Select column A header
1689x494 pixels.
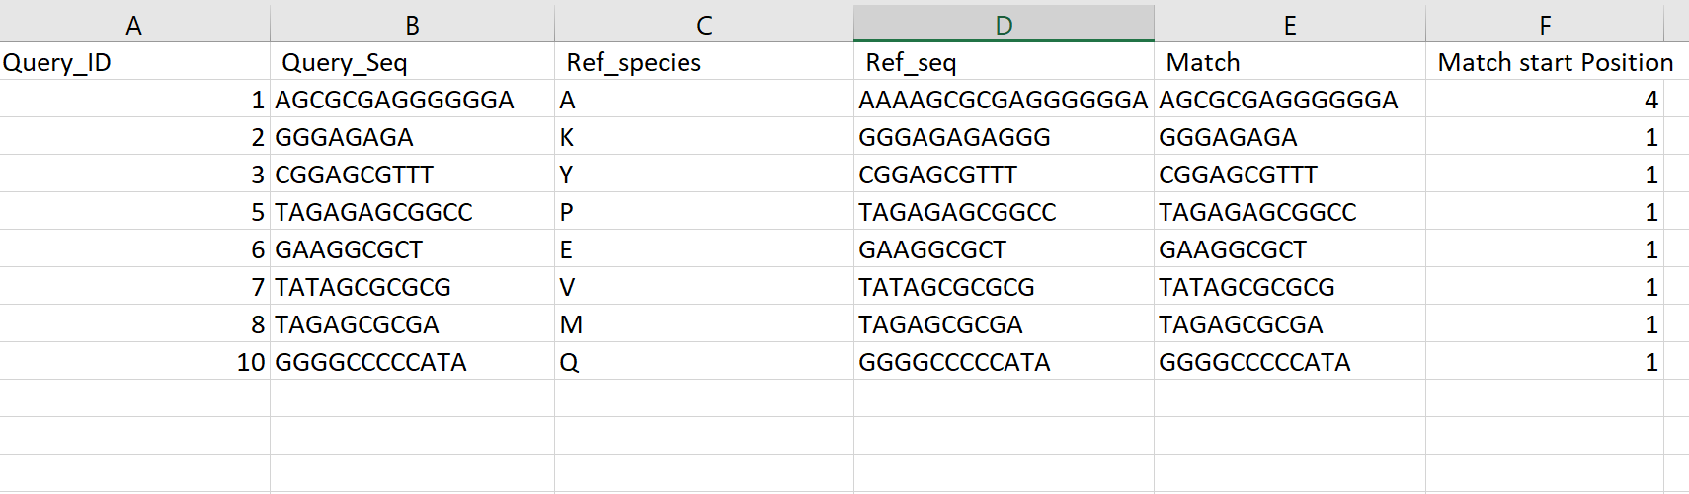click(134, 25)
